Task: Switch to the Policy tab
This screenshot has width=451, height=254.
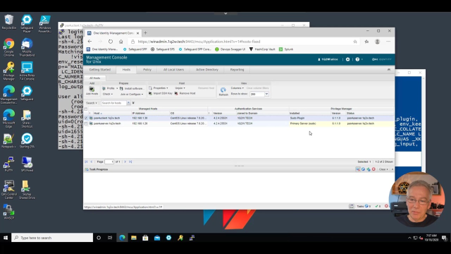Action: tap(147, 70)
